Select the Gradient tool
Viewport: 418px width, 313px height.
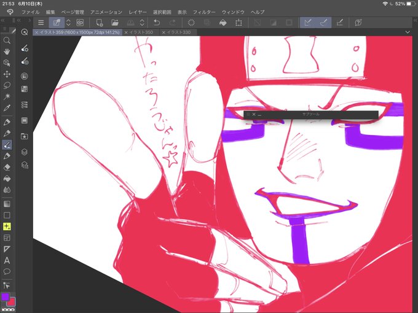(x=7, y=204)
